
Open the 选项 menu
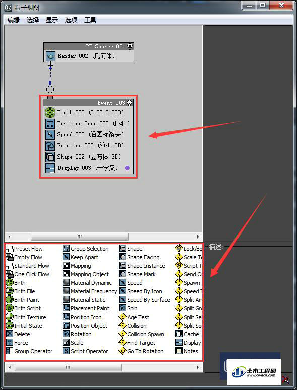pos(71,20)
